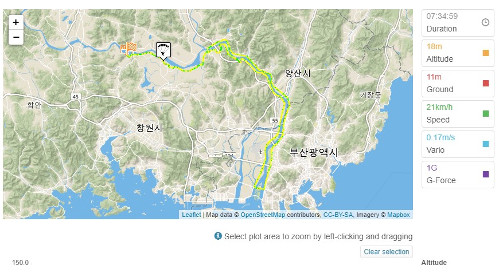Toggle the green Speed series swatch
499x265 pixels.
pos(486,113)
